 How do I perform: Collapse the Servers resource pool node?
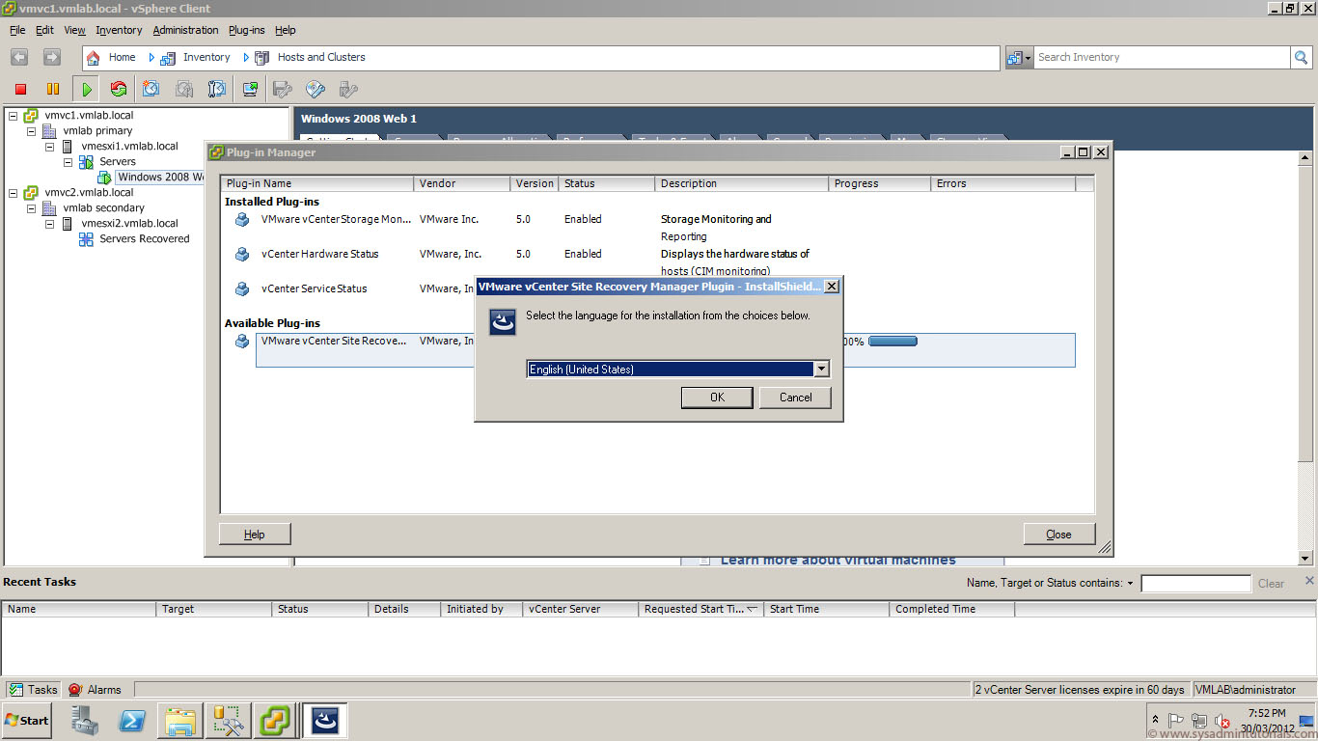pyautogui.click(x=68, y=162)
